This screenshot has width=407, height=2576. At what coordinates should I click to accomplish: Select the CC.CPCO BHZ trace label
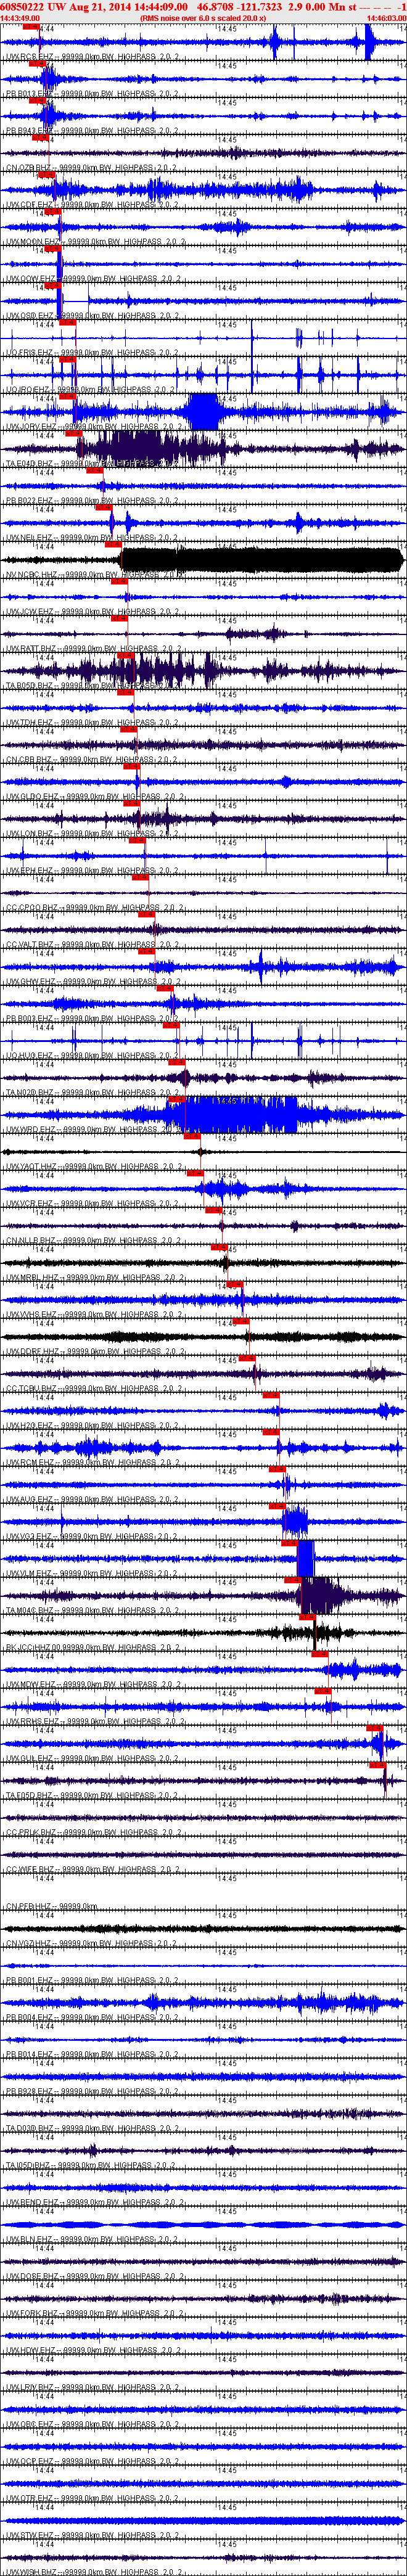pyautogui.click(x=92, y=908)
